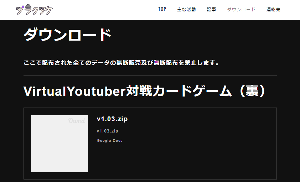
Task: Click the notice text about 無断販売及び無断配布
Action: 121,63
